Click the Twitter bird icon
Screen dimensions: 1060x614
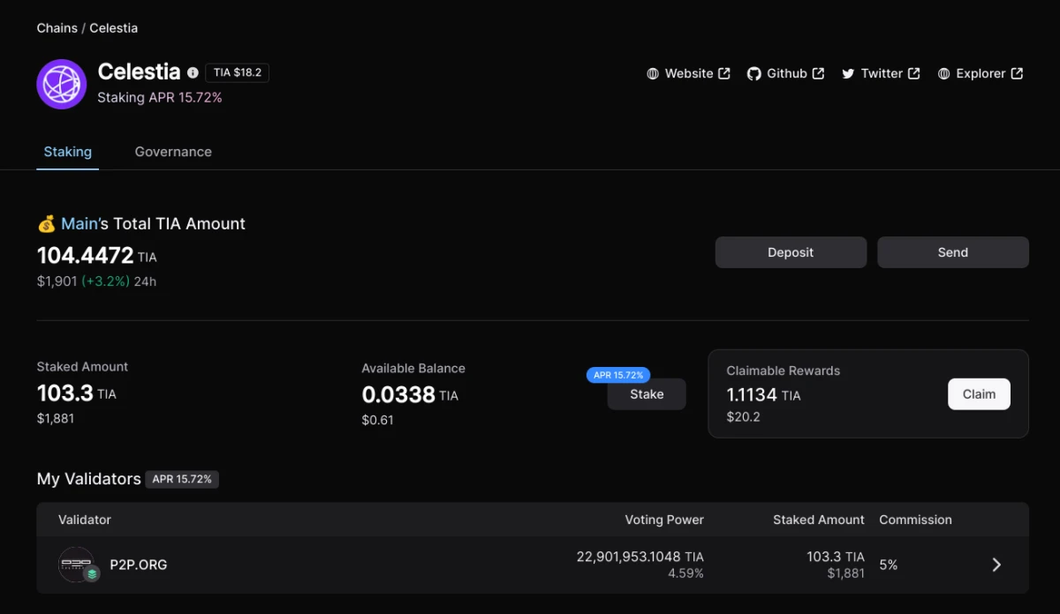tap(848, 74)
